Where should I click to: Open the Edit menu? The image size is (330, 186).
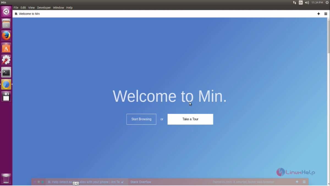23,8
